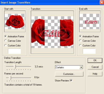Click the 3,3 secs value text
The width and height of the screenshot is (104, 94).
point(39,67)
